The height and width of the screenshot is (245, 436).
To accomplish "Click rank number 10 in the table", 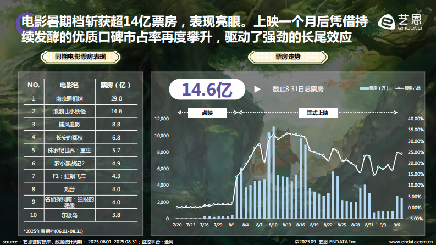I will coord(34,215).
